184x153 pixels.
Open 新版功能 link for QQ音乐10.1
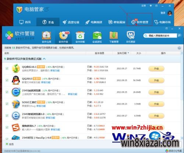click(55, 70)
